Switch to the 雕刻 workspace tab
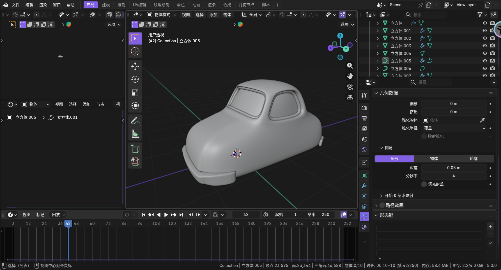The height and width of the screenshot is (270, 501). (x=121, y=5)
